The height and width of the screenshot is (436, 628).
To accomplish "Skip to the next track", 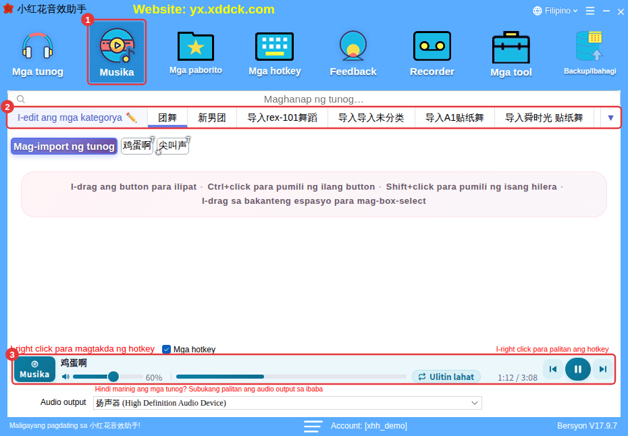I will (x=603, y=369).
